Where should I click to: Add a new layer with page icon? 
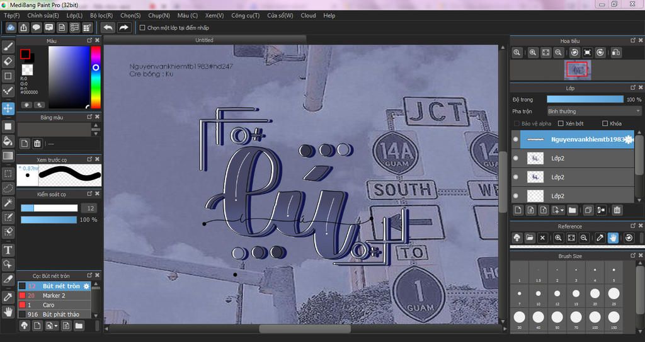coord(518,210)
